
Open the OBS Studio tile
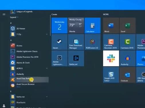(141, 75)
